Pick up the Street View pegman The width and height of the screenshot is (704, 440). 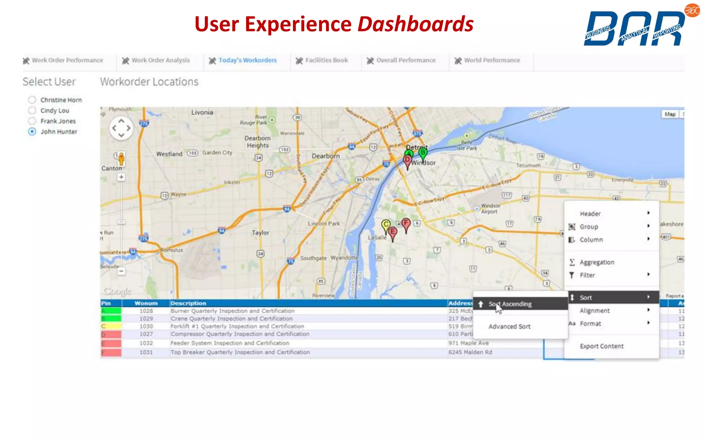tap(121, 158)
